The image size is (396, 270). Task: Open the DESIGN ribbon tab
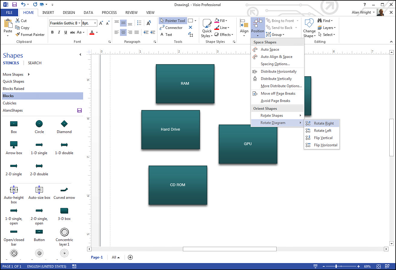(x=69, y=13)
